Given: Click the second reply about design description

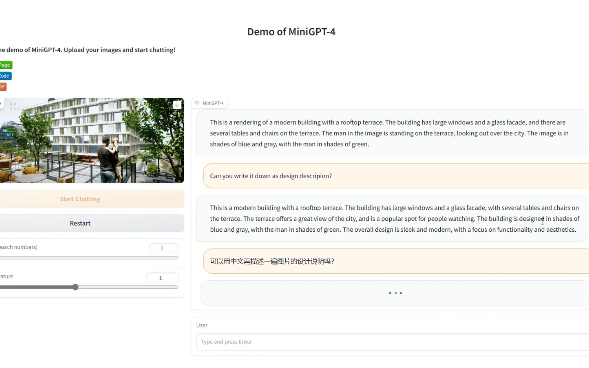Looking at the screenshot, I should coord(392,218).
